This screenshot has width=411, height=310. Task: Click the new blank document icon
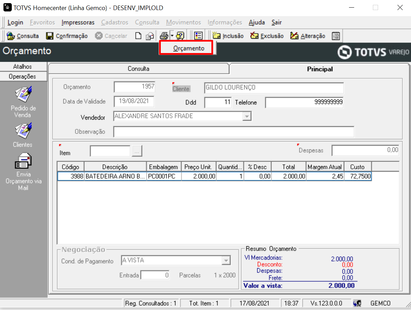138,36
